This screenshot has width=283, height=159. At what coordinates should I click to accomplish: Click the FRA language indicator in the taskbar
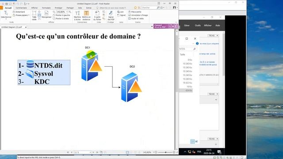point(199,152)
